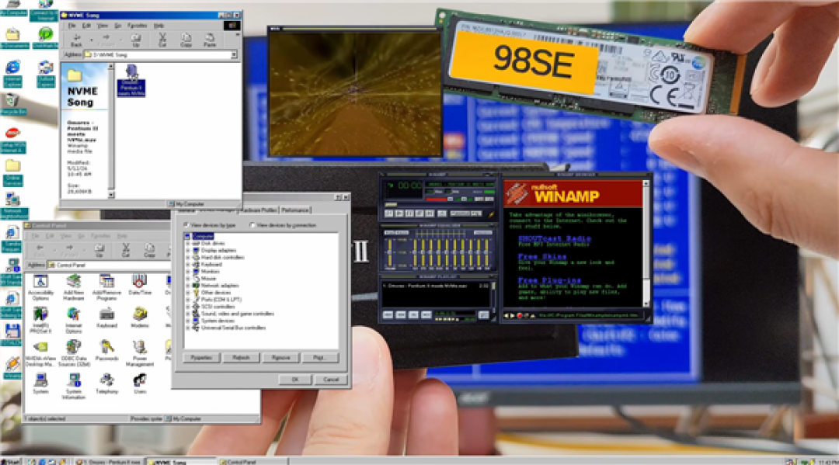The image size is (839, 465).
Task: Click the equalizer preamp slider
Action: click(x=390, y=252)
